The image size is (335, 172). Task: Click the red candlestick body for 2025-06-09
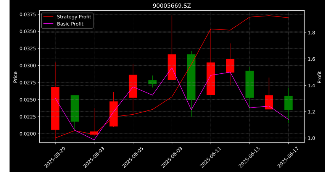tap(172, 67)
